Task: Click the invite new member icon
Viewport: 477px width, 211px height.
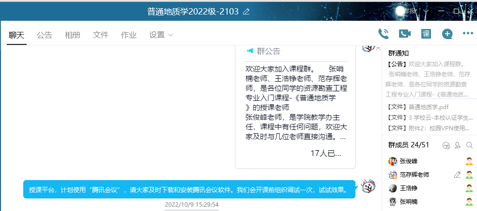Action: click(458, 145)
